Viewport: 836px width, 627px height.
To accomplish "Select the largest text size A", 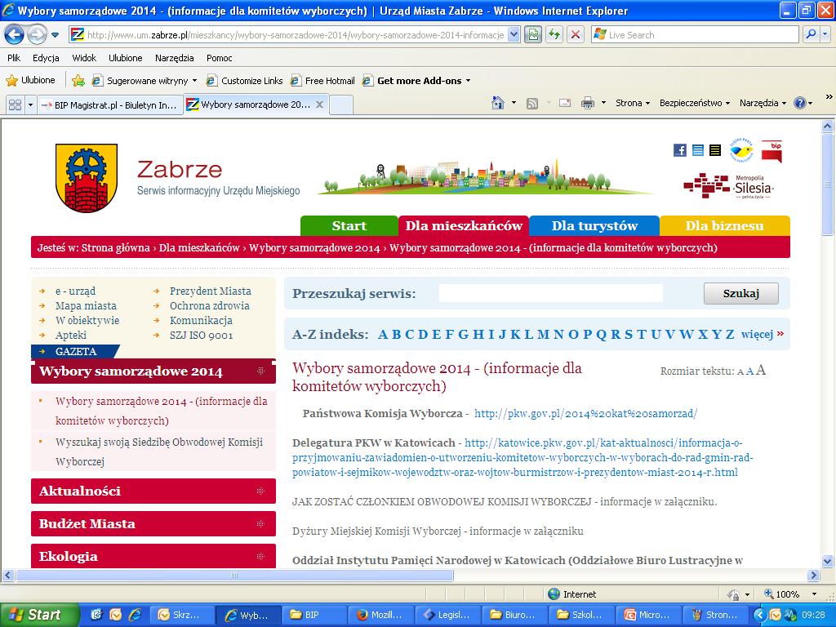I will tap(761, 370).
